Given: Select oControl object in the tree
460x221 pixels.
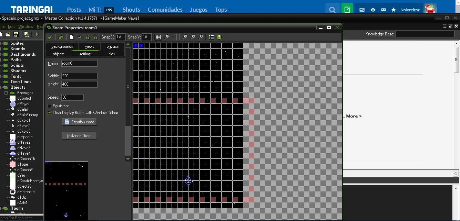Looking at the screenshot, I should coord(24,98).
